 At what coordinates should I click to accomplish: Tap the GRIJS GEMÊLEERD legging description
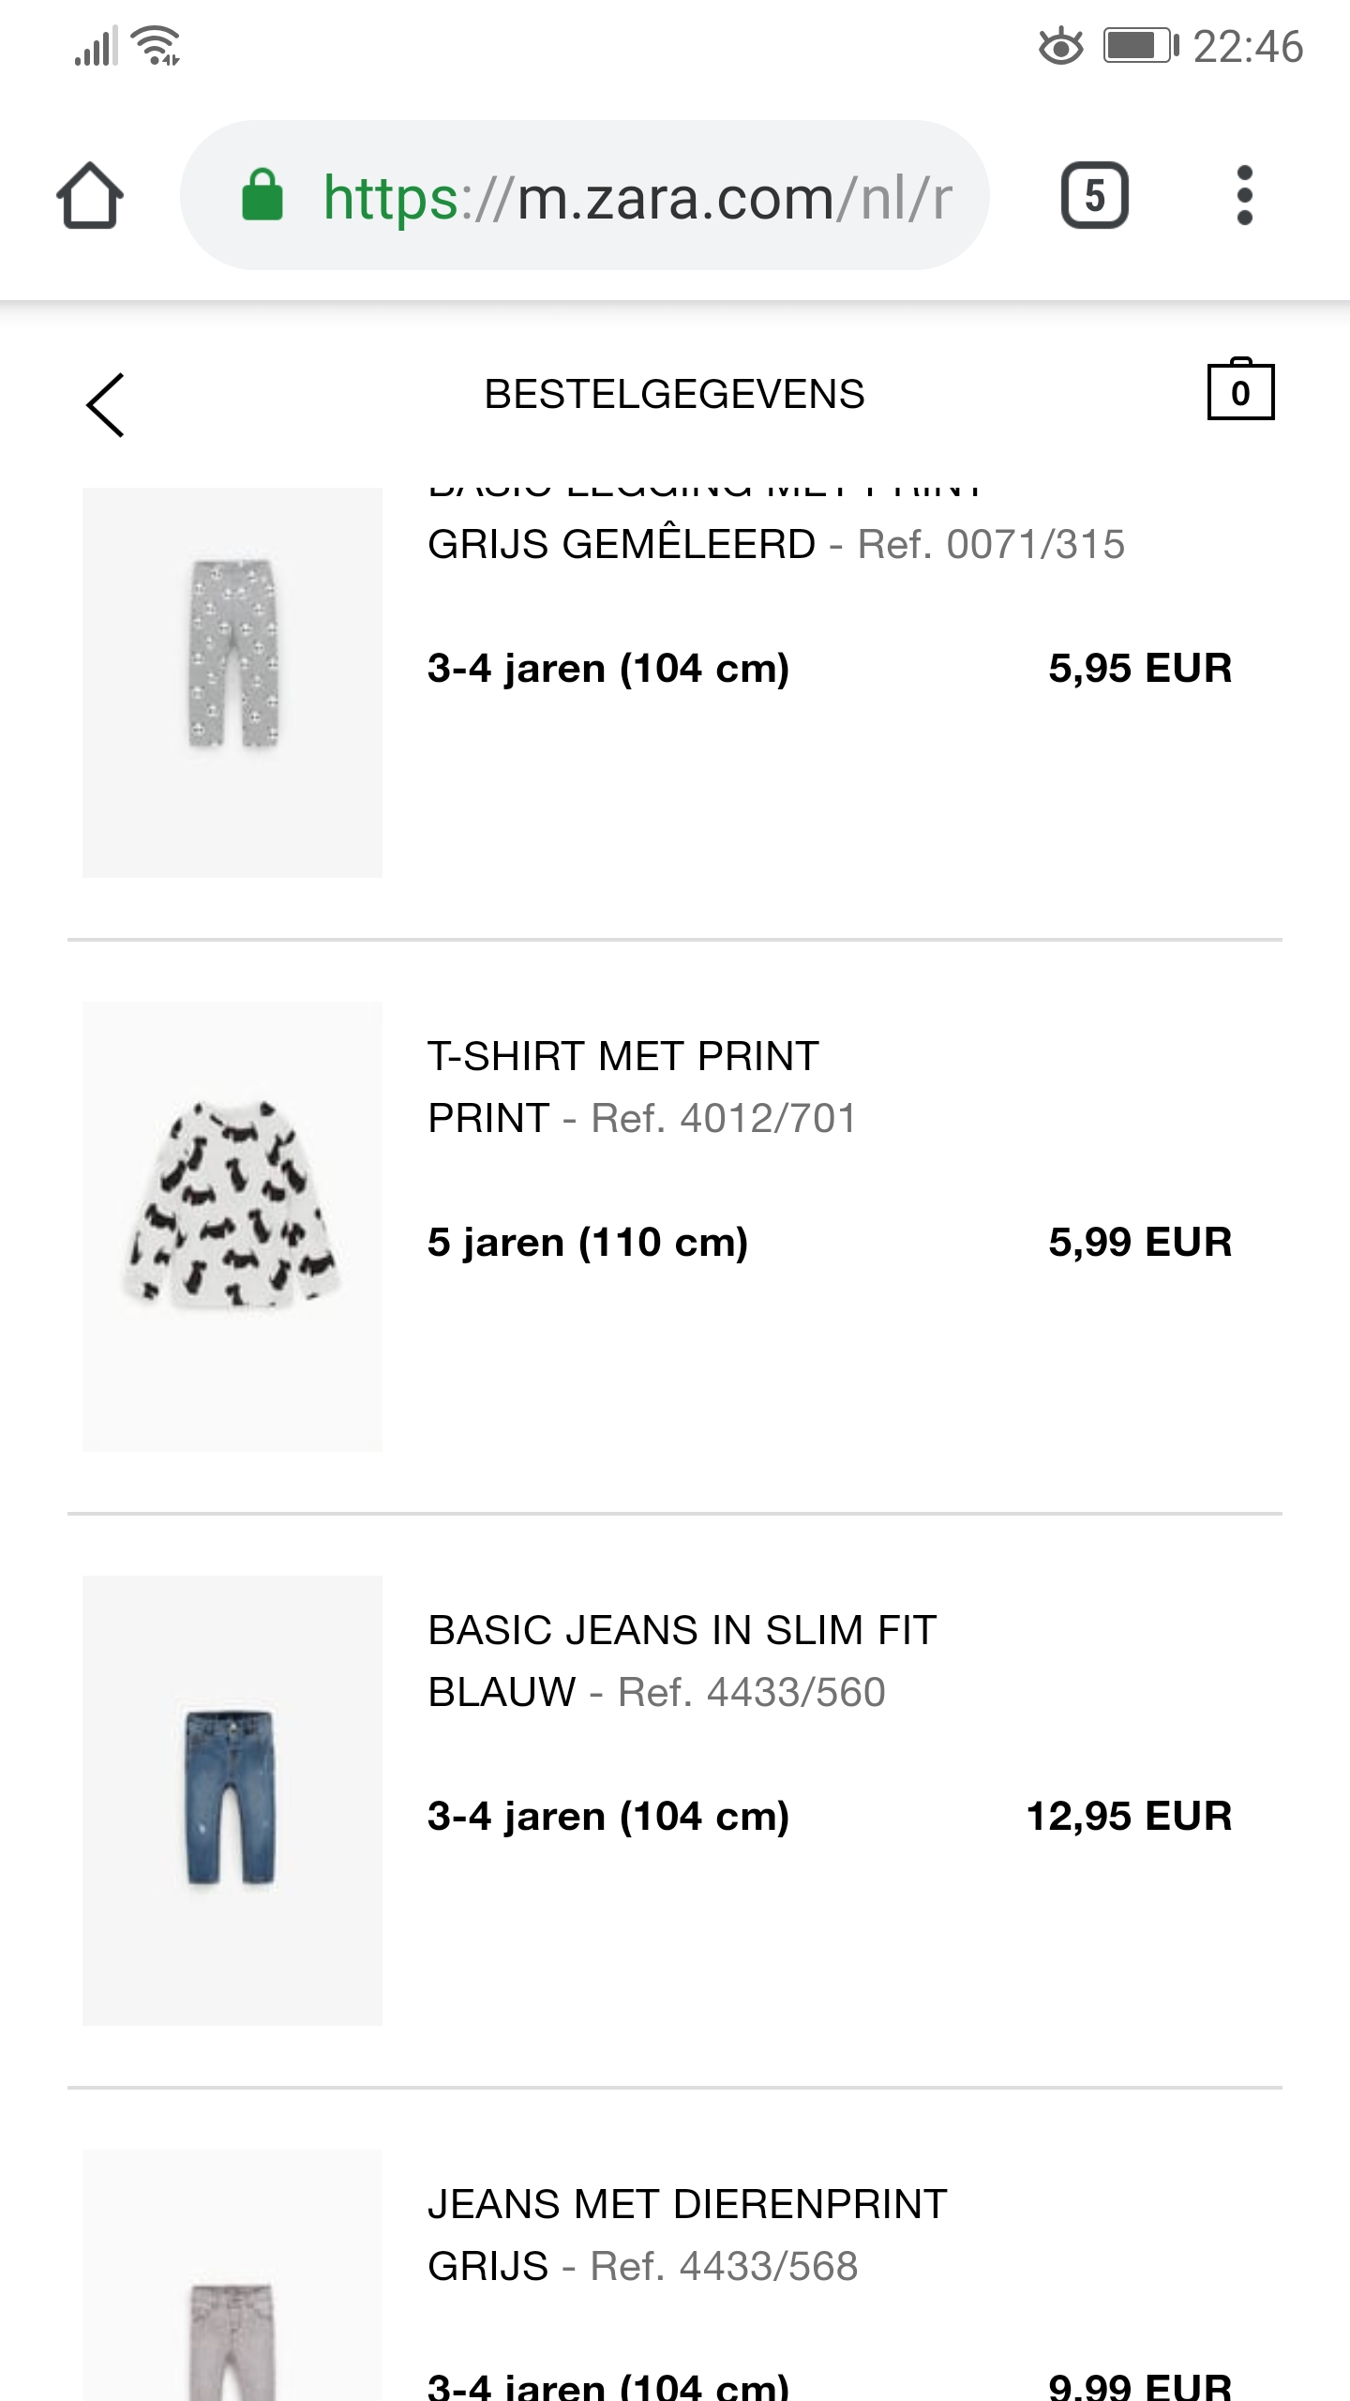(622, 544)
